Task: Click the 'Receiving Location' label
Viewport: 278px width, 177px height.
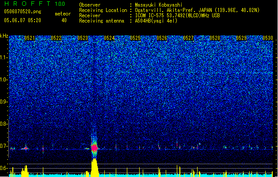Action: click(x=103, y=10)
